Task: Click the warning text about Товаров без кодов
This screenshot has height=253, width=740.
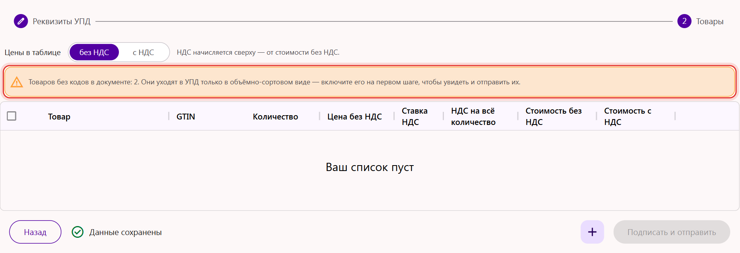Action: pos(274,82)
